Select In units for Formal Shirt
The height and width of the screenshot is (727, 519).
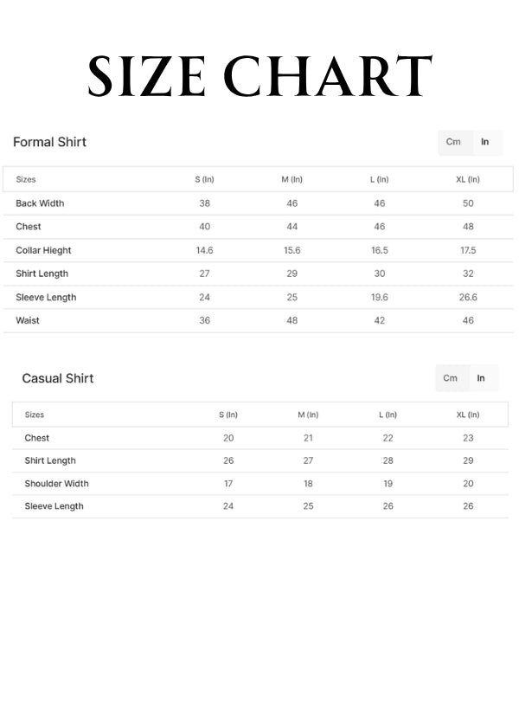[485, 142]
